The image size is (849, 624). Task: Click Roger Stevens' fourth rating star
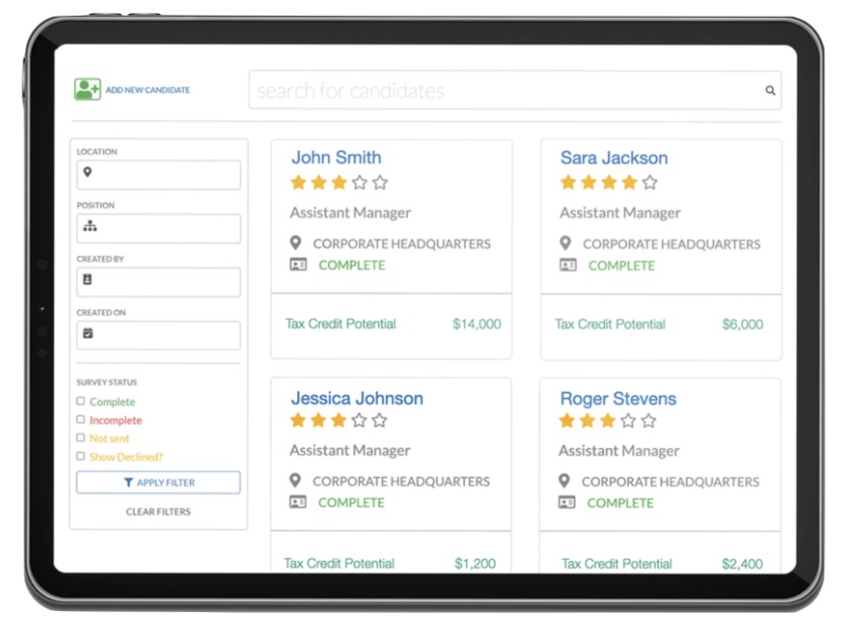tap(628, 421)
